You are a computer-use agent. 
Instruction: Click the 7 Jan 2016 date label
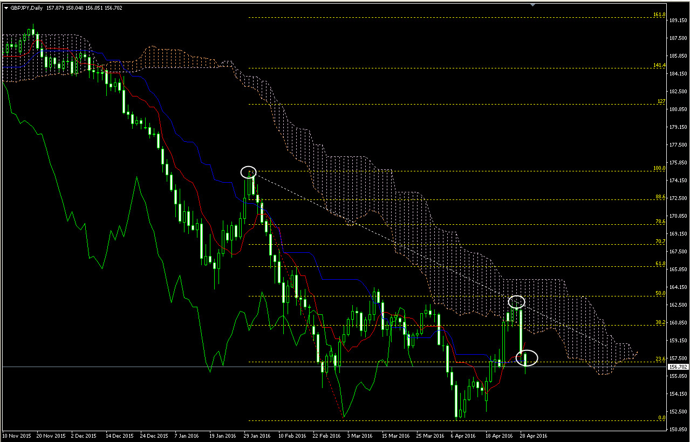tap(188, 436)
